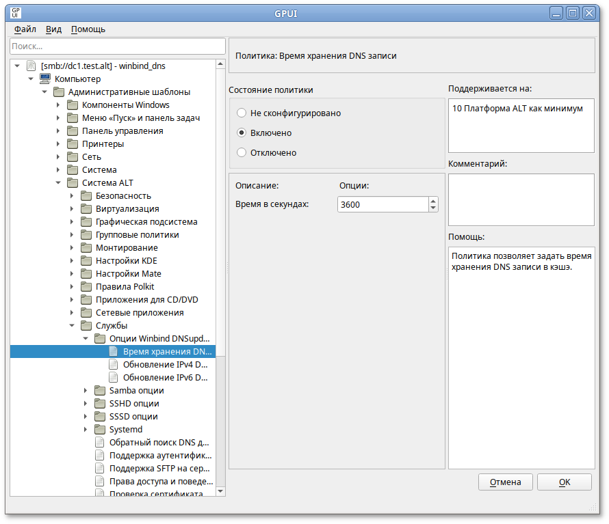
Task: Click the folder icon beside Systemd
Action: 99,430
